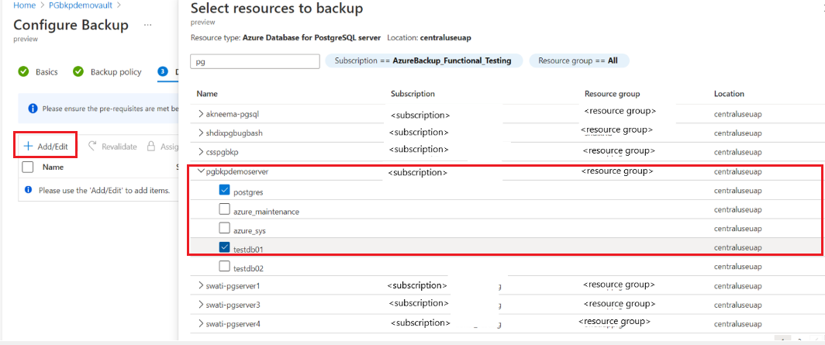The width and height of the screenshot is (825, 345).
Task: Click the Home breadcrumb link
Action: pos(24,5)
